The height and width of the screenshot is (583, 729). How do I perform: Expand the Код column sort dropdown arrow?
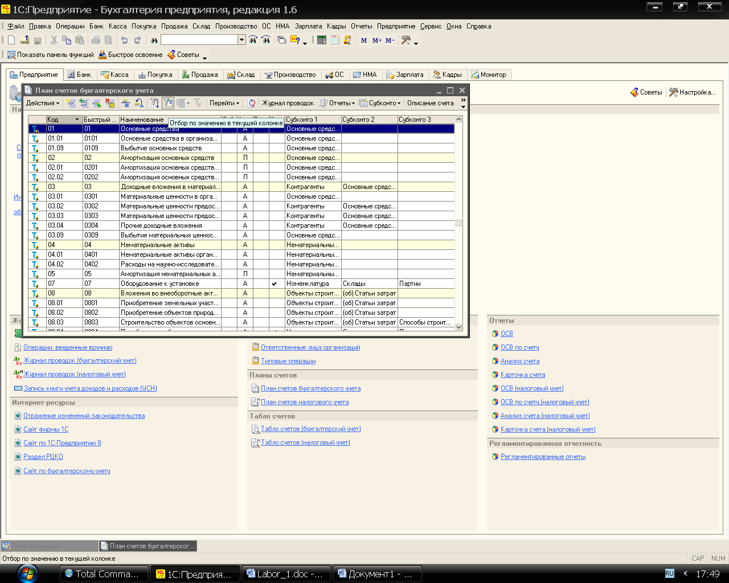coord(77,120)
